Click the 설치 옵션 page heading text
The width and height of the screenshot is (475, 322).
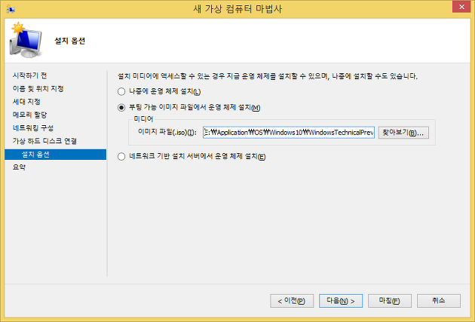(x=69, y=41)
